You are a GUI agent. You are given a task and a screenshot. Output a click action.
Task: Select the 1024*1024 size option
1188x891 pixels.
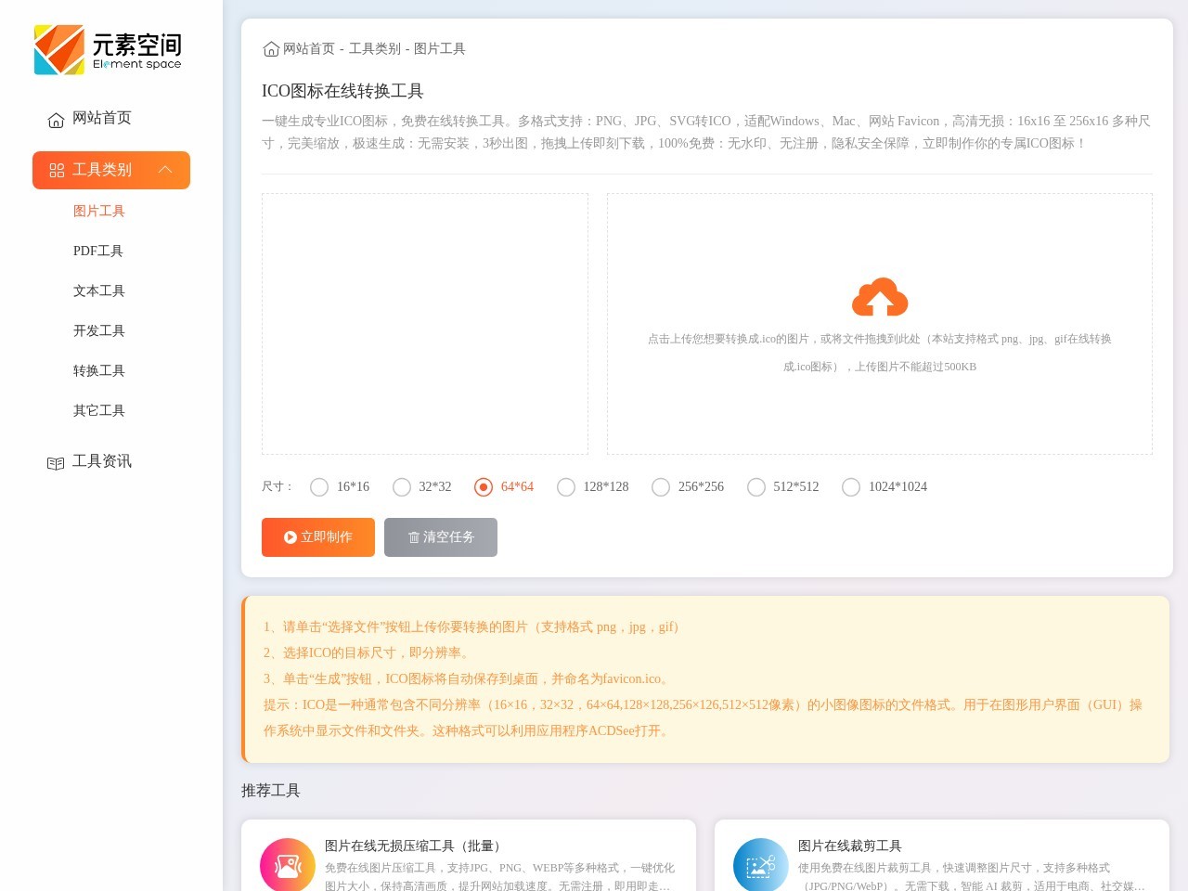coord(851,486)
